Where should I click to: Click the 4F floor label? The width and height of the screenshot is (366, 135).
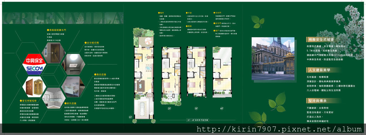(x=222, y=109)
